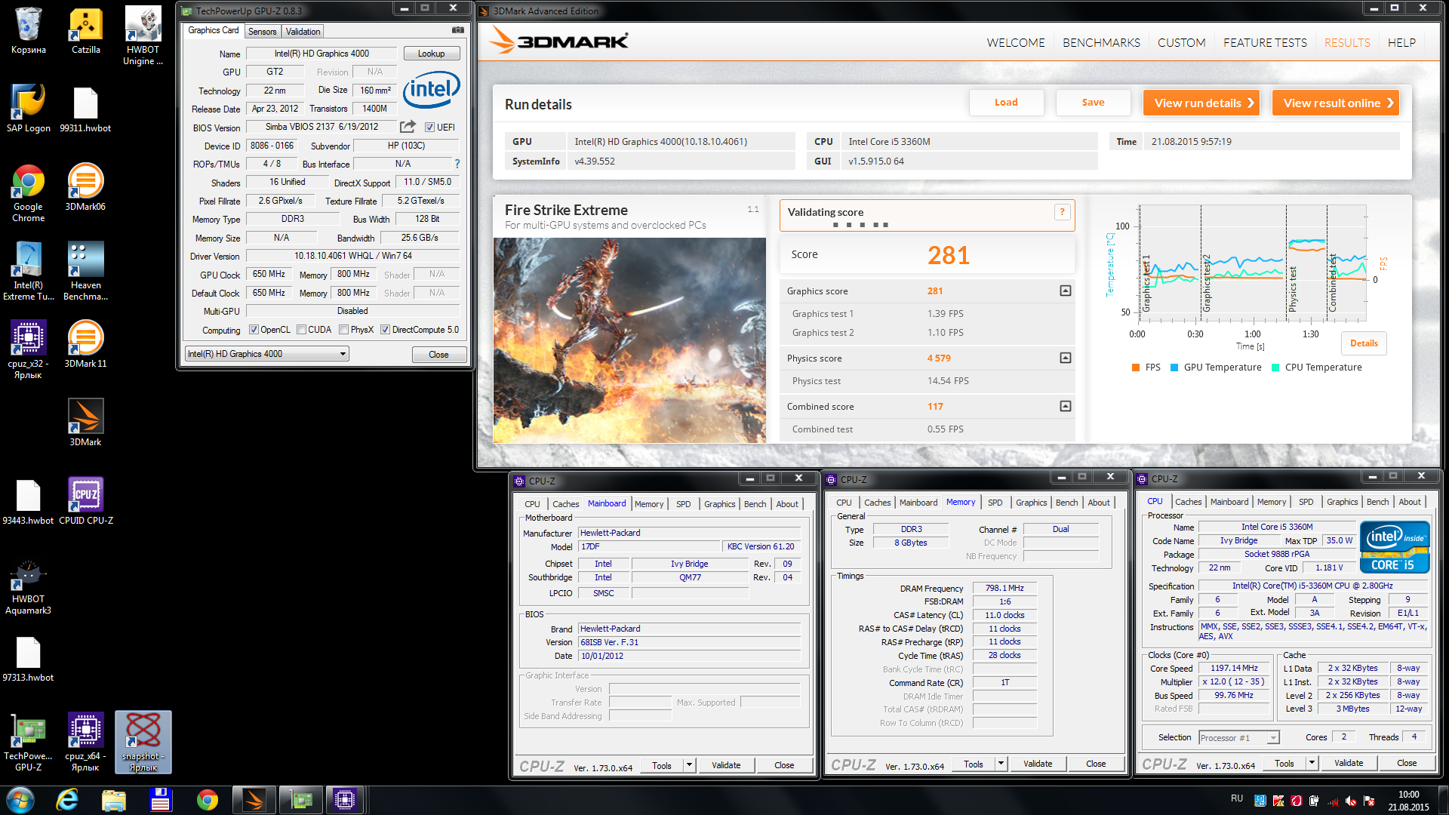Open Internet Explorer from the taskbar
1449x815 pixels.
coord(67,800)
